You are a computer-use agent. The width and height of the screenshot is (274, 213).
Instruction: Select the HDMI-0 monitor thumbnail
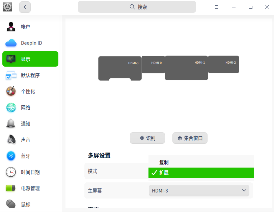click(x=153, y=65)
